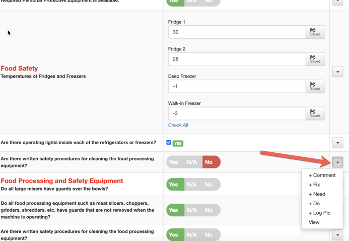Screen dimensions: 349x241
Task: Click the Check All link
Action: tap(178, 125)
